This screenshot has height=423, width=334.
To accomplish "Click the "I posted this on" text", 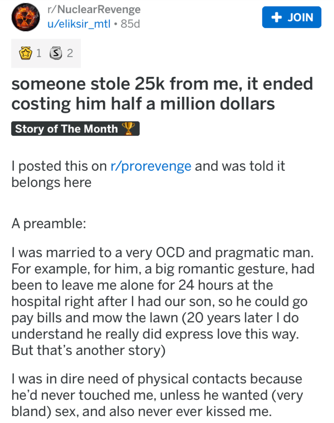I will click(x=59, y=166).
